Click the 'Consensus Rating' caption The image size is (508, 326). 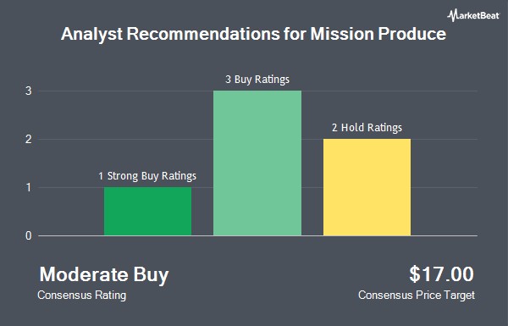coord(81,296)
